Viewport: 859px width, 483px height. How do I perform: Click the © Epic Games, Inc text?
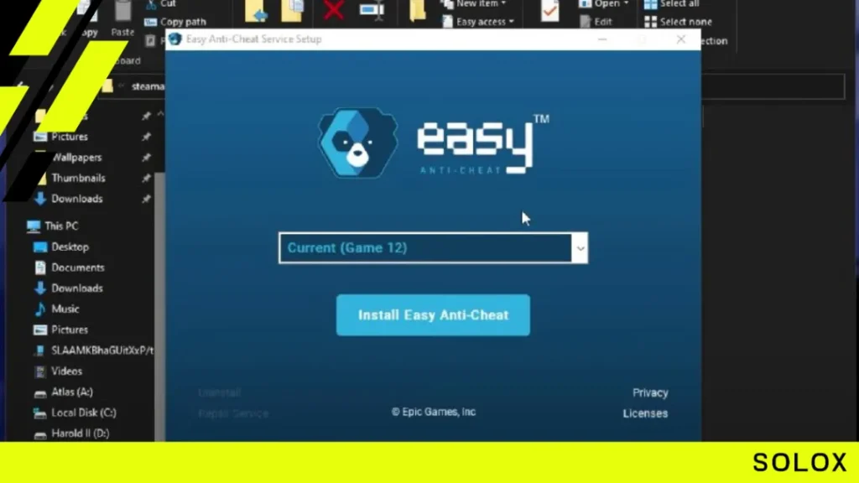[x=434, y=412]
